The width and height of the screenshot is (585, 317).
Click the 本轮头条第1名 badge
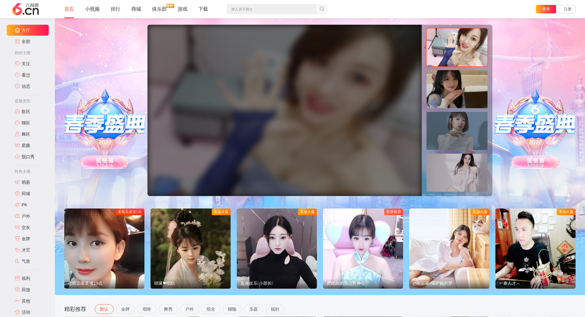pyautogui.click(x=129, y=212)
